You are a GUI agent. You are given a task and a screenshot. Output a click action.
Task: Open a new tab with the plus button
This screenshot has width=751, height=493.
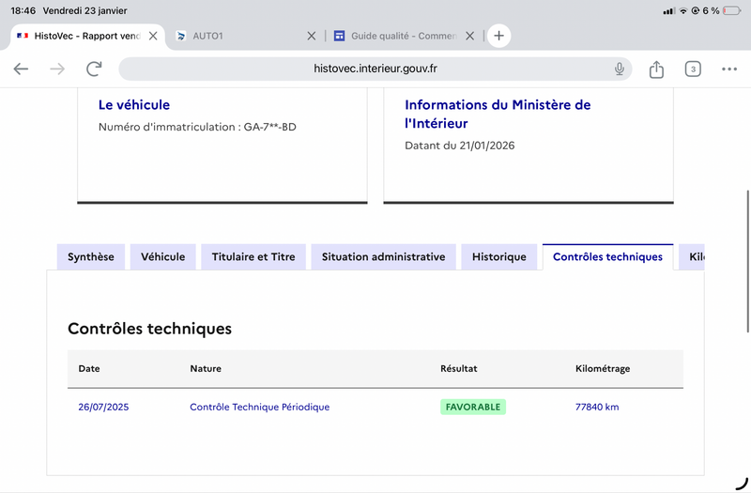(498, 36)
